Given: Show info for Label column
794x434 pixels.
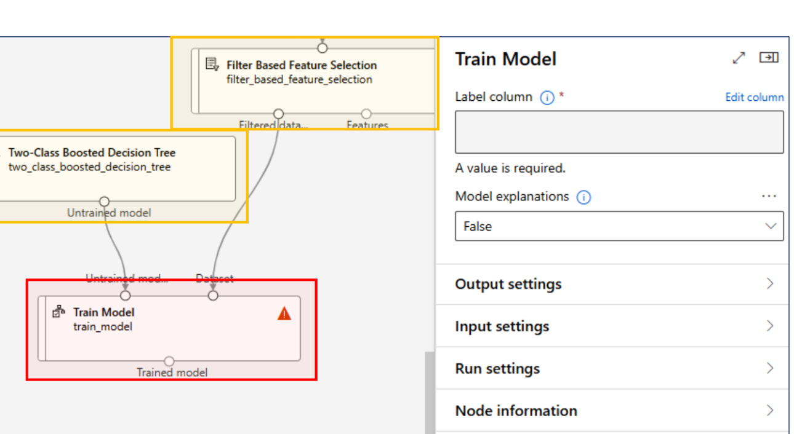Looking at the screenshot, I should click(547, 98).
